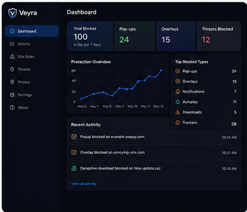This screenshot has height=212, width=247.
Task: Click the icon beside Overlay blocked entry
Action: click(x=74, y=152)
